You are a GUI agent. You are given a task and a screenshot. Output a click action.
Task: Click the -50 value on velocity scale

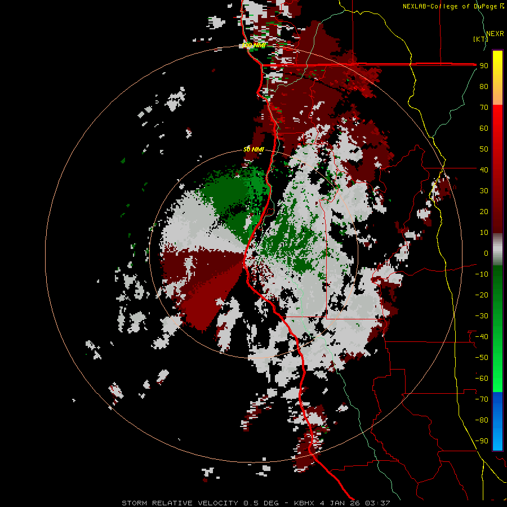point(482,358)
